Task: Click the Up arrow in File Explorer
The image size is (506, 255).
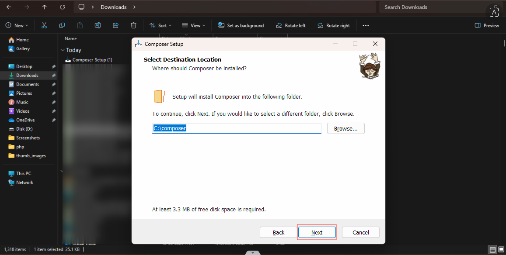Action: tap(45, 7)
